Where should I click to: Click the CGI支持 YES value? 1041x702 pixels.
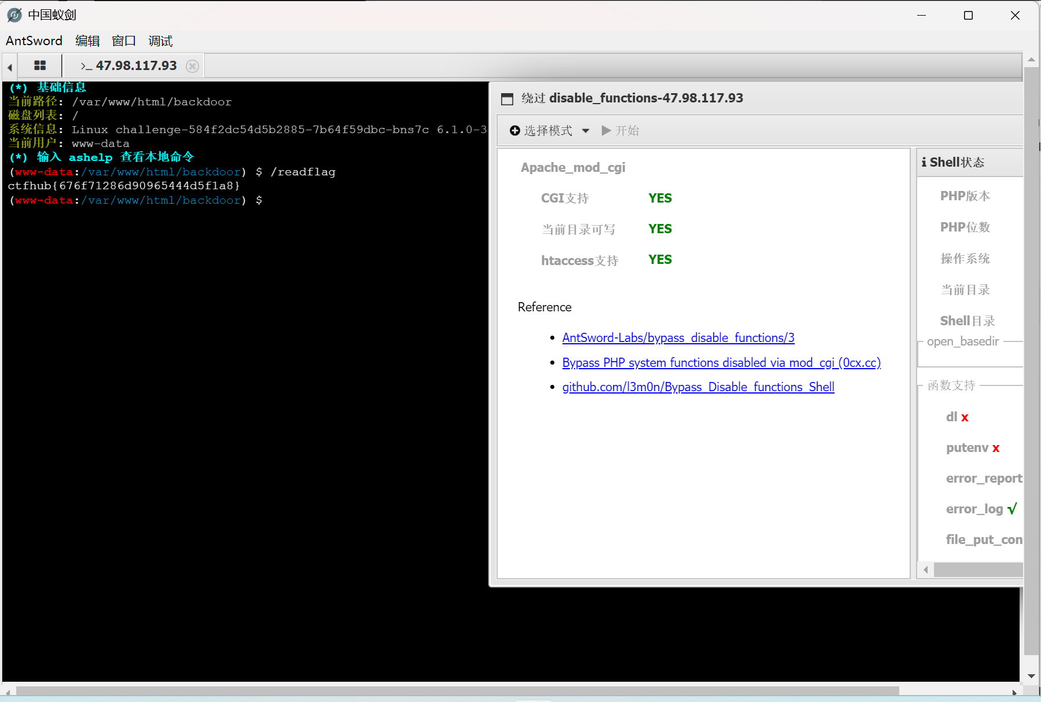tap(660, 199)
